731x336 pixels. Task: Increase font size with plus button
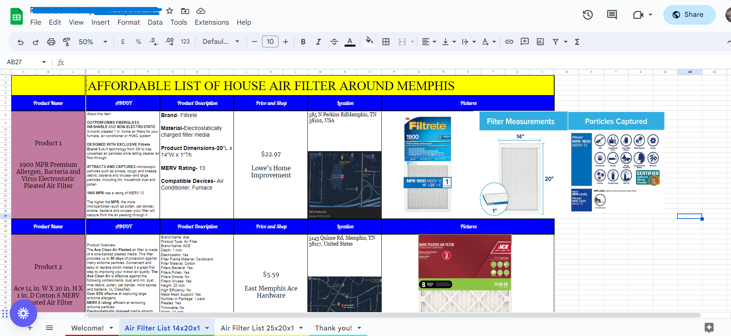coord(286,42)
